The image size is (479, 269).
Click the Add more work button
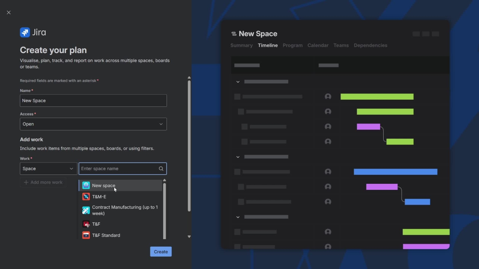click(43, 182)
